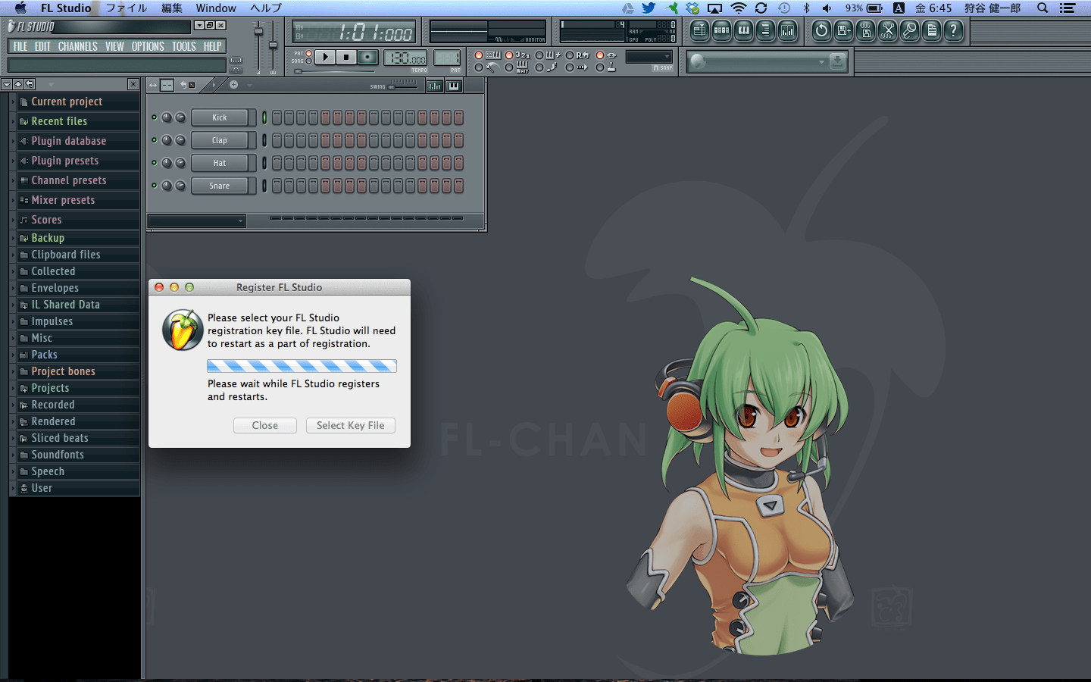This screenshot has width=1091, height=682.
Task: Toggle the Hat channel mute LED
Action: click(x=155, y=163)
